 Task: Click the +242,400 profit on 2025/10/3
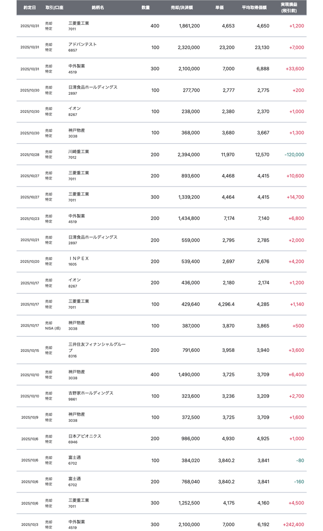(x=294, y=524)
